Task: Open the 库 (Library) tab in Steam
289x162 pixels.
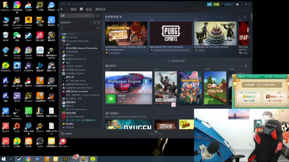Action: coord(81,9)
